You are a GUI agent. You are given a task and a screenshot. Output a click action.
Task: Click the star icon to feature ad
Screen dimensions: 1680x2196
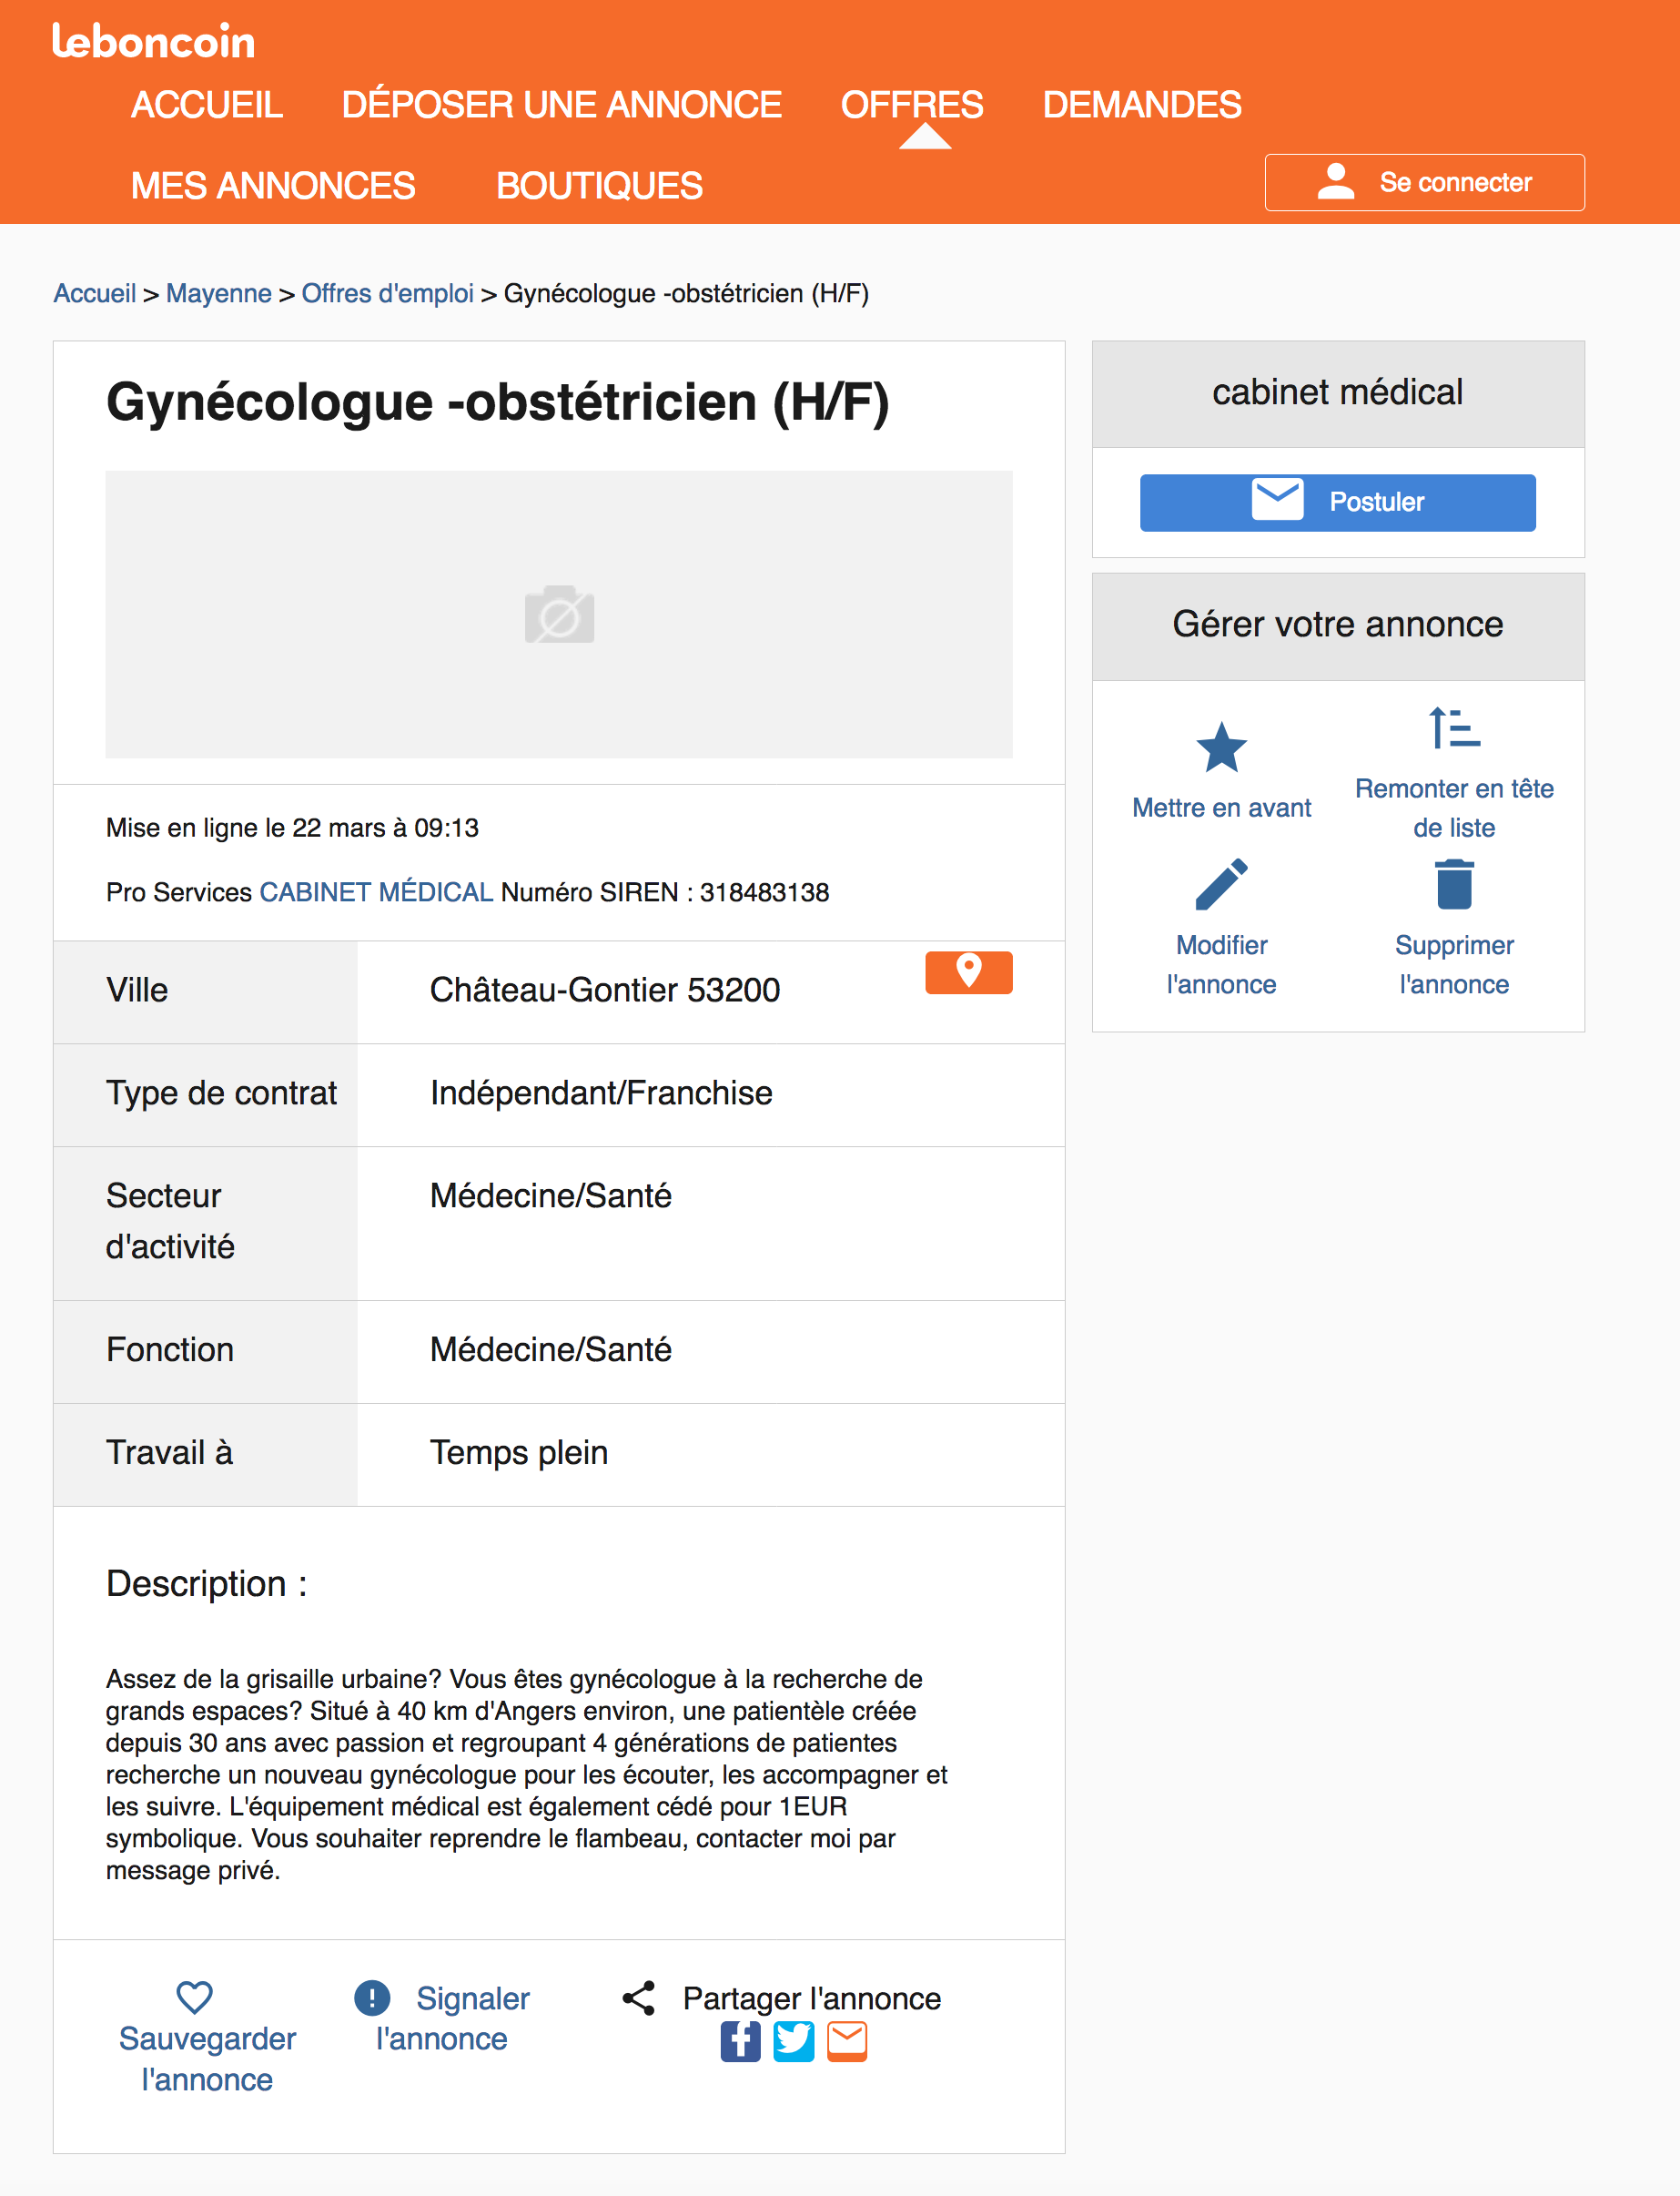1221,748
